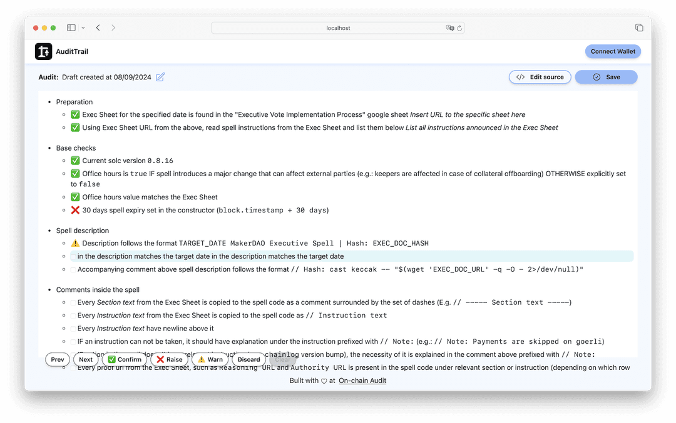
Task: Toggle green check for Using Exec Sheet URL item
Action: tap(75, 127)
